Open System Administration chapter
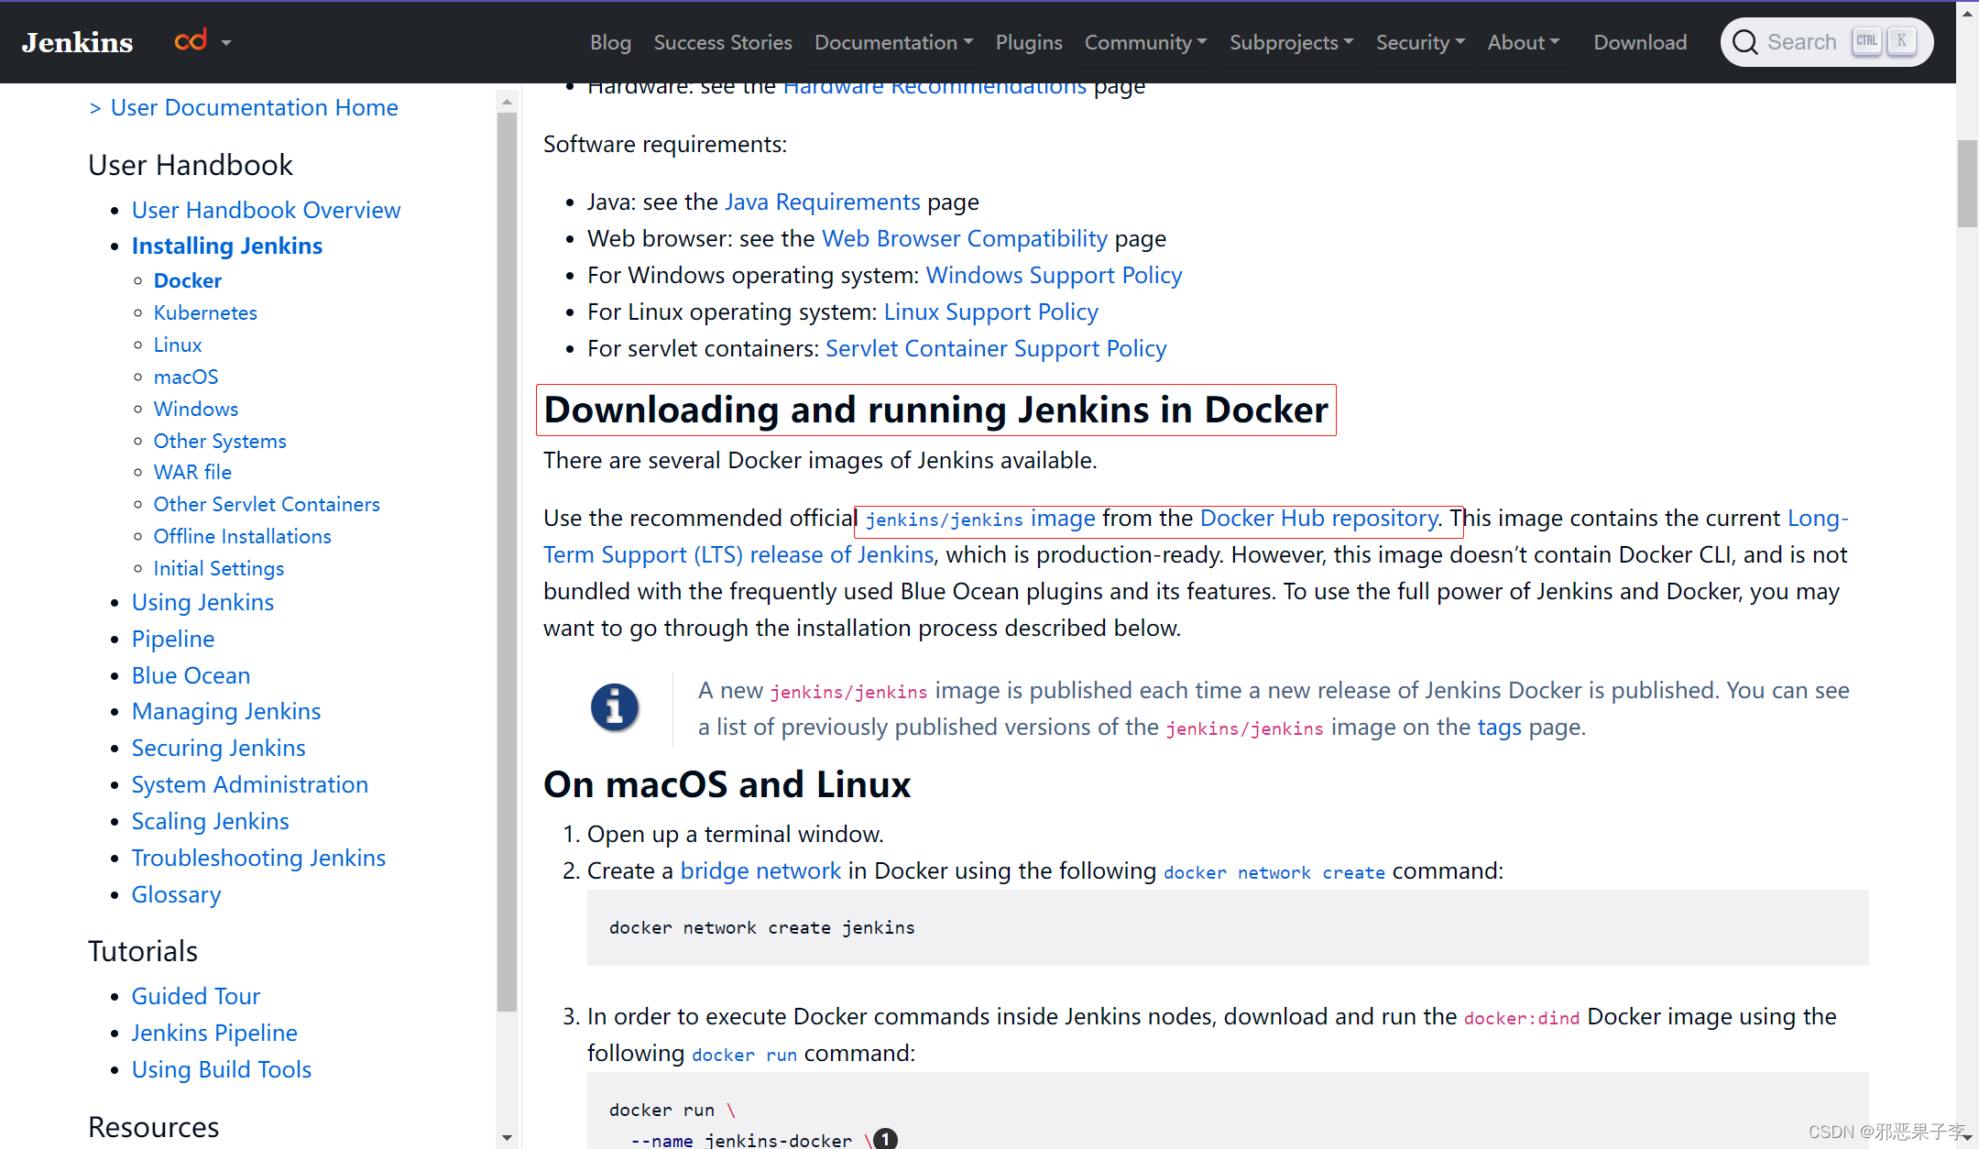Screen dimensions: 1979x1149 click(x=250, y=784)
